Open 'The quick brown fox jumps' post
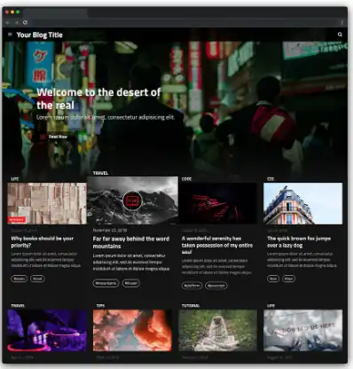 click(299, 242)
